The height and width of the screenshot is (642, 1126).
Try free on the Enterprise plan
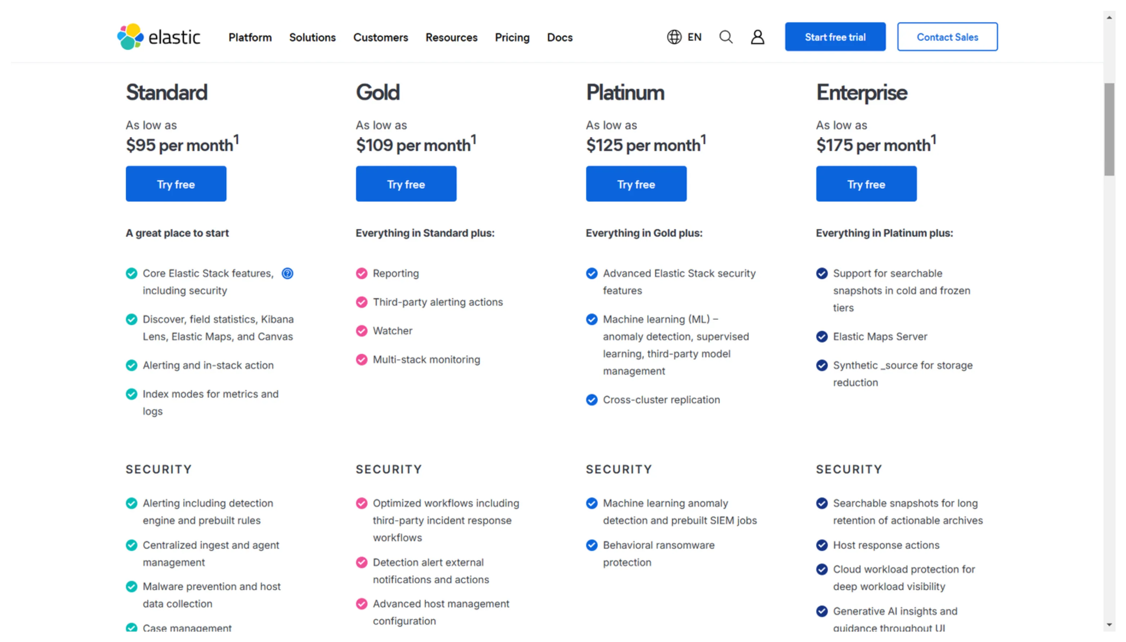866,184
